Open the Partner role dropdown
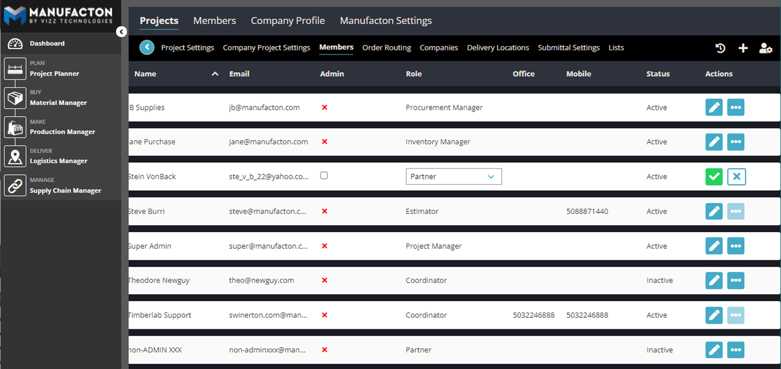This screenshot has height=369, width=781. 453,176
